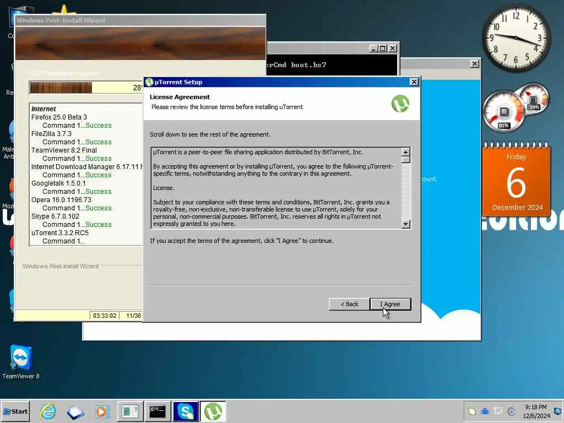
Task: Open the TeamViewer 8 desktop shortcut
Action: 21,362
